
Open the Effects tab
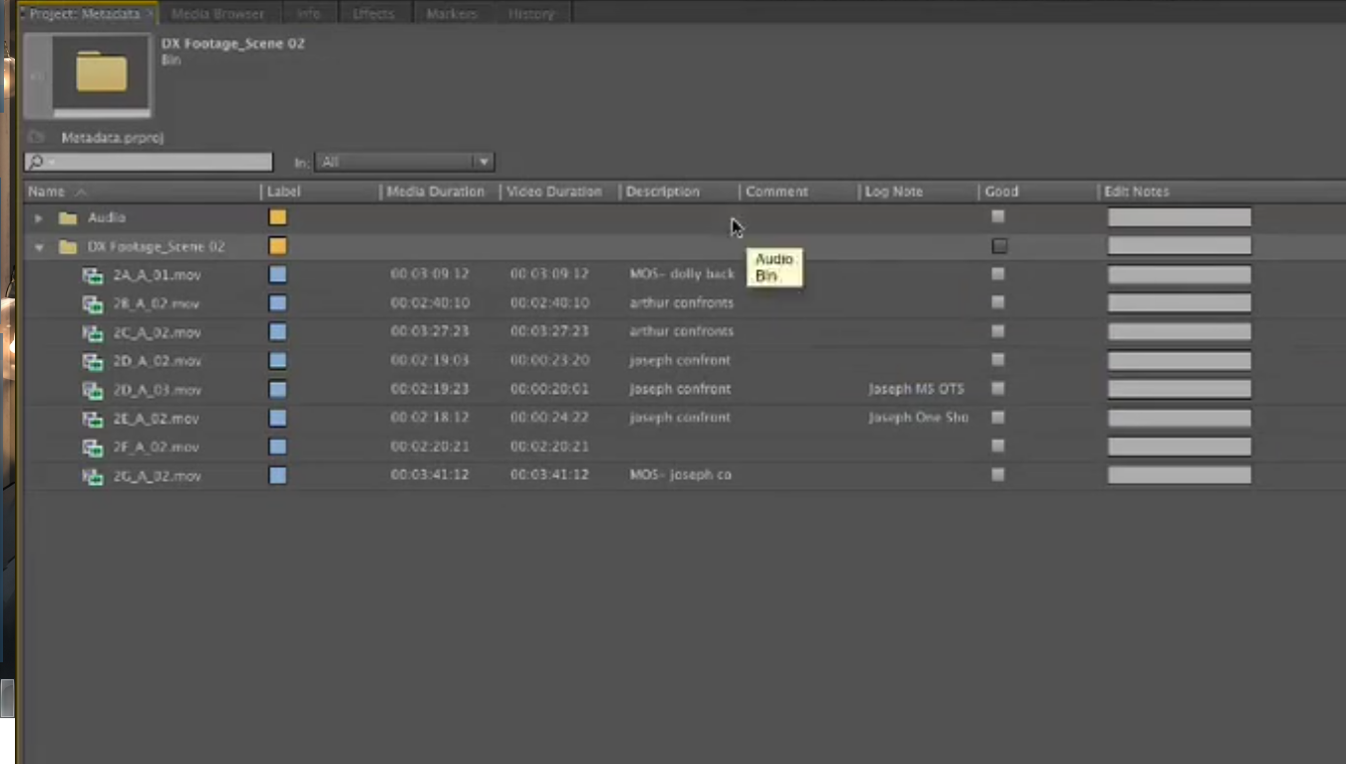click(373, 14)
